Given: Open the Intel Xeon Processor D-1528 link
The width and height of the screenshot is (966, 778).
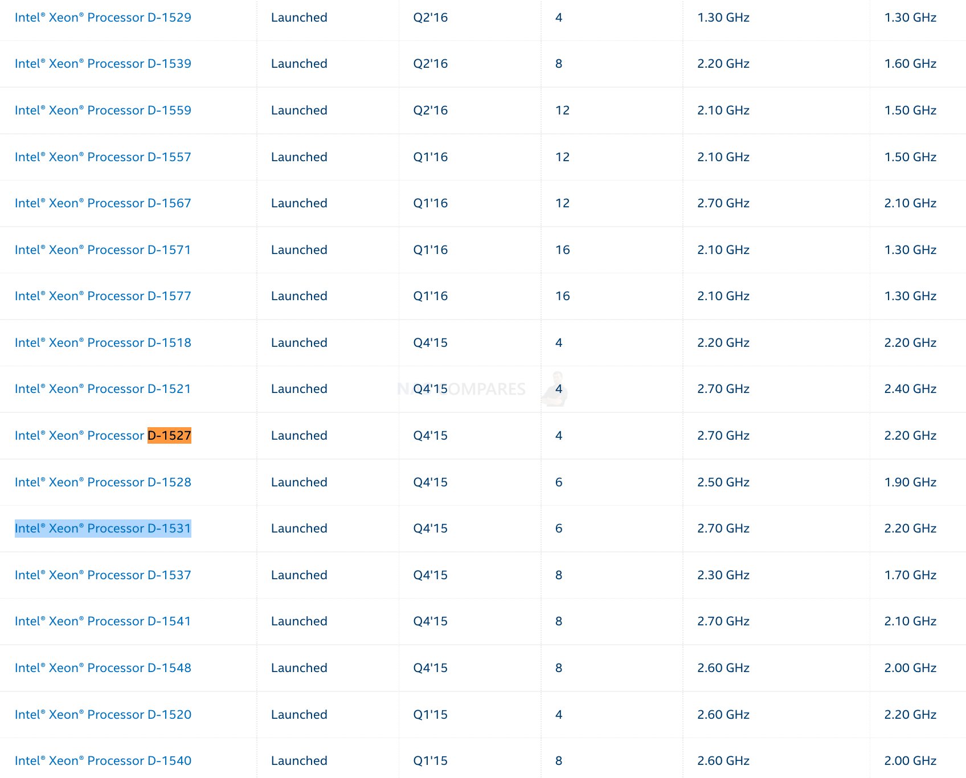Looking at the screenshot, I should (103, 482).
